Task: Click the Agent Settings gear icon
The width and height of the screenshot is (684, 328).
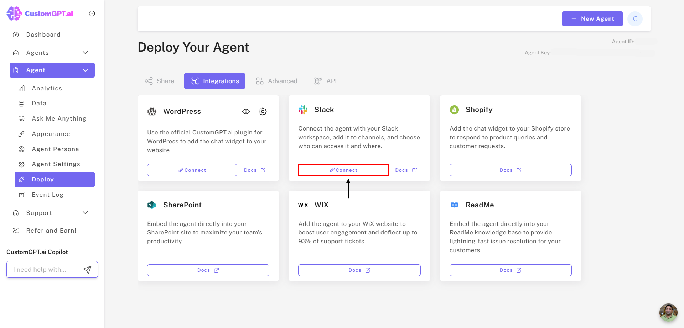Action: point(21,164)
